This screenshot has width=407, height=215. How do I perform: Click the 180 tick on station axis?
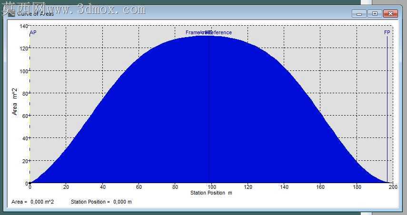(357, 187)
